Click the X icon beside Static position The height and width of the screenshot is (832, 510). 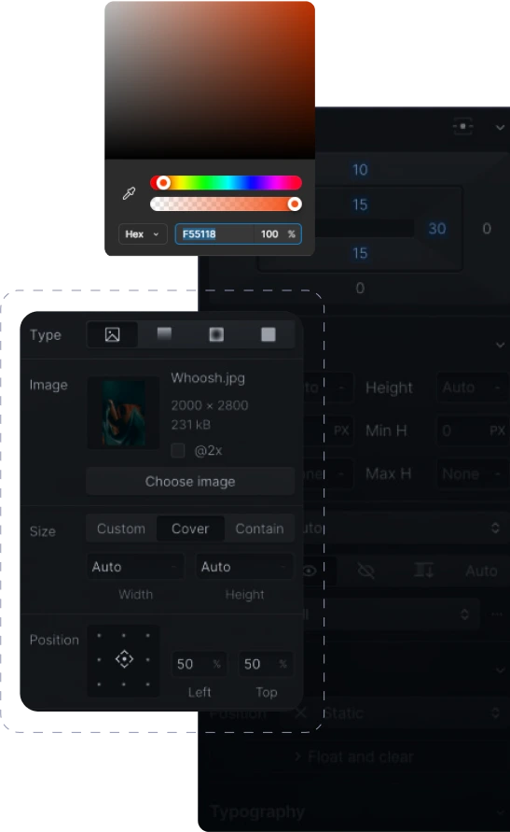click(300, 712)
